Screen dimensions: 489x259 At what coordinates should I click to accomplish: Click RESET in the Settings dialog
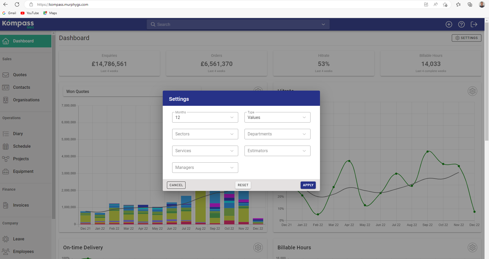[243, 185]
